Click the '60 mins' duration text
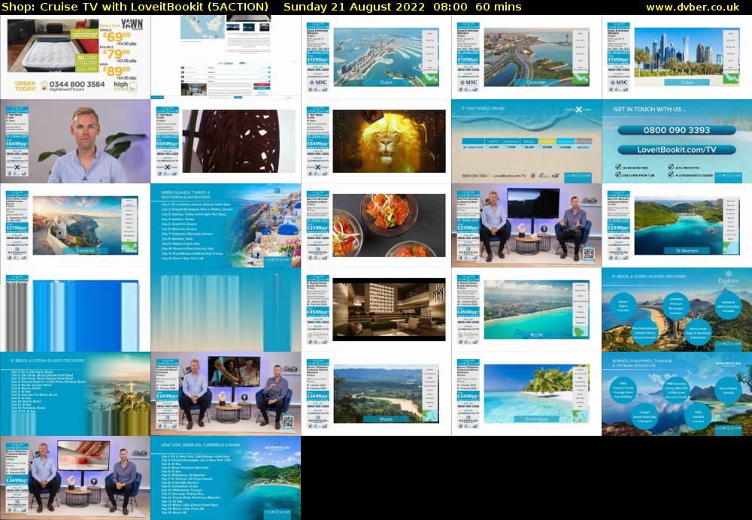 [x=499, y=8]
